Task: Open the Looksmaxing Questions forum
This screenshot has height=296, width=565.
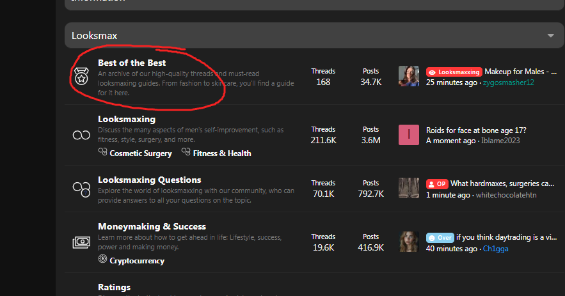Action: click(149, 180)
